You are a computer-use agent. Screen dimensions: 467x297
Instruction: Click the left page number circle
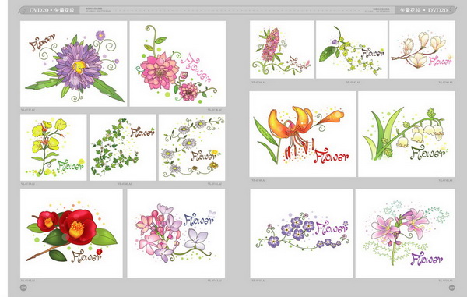(23, 288)
